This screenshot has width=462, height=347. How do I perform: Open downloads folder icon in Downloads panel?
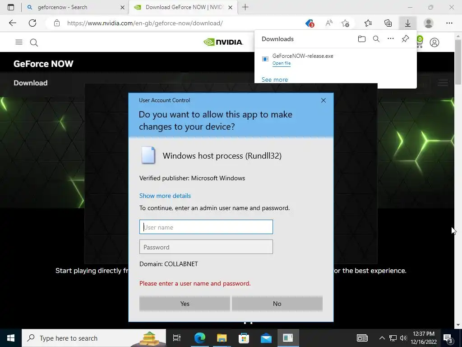(x=362, y=39)
